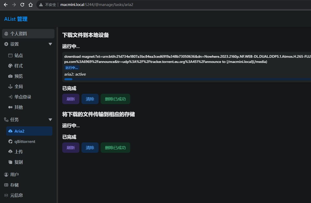The height and width of the screenshot is (203, 311).
Task: Open 样式 via its palette icon
Action: pyautogui.click(x=10, y=66)
